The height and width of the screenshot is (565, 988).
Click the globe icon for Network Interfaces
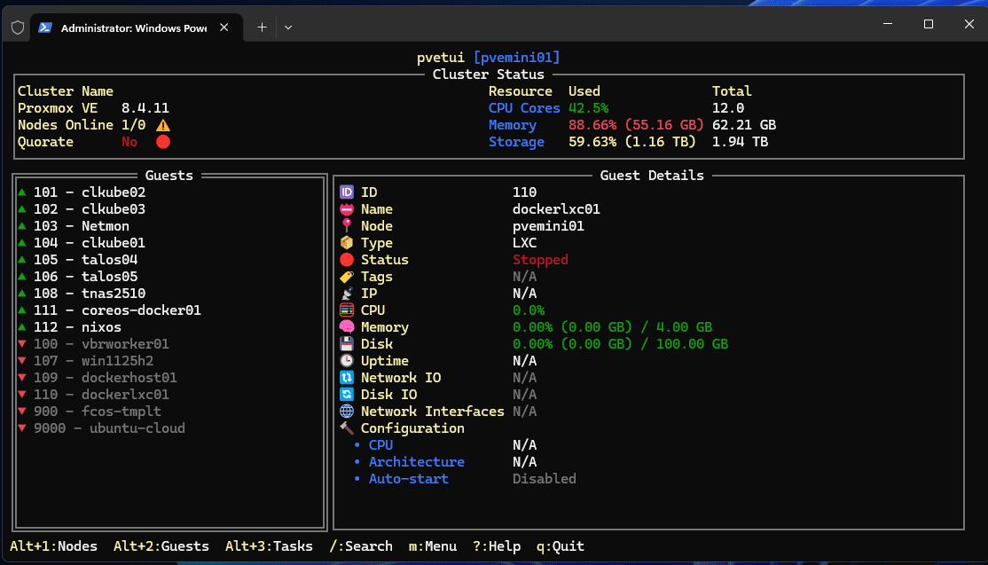[x=347, y=412]
